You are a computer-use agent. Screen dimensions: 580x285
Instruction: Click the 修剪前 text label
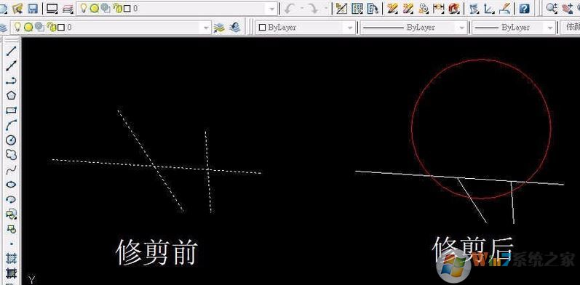click(x=157, y=252)
